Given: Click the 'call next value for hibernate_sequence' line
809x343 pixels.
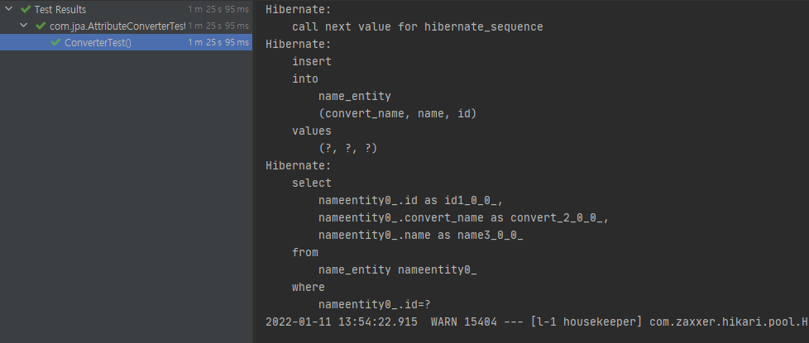Looking at the screenshot, I should [x=418, y=26].
